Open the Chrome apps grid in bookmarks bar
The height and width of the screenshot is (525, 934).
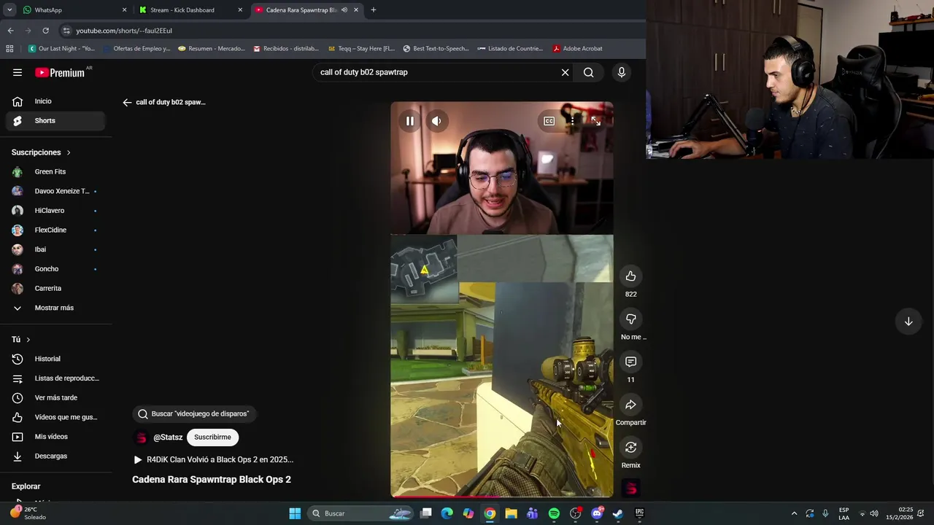(9, 49)
